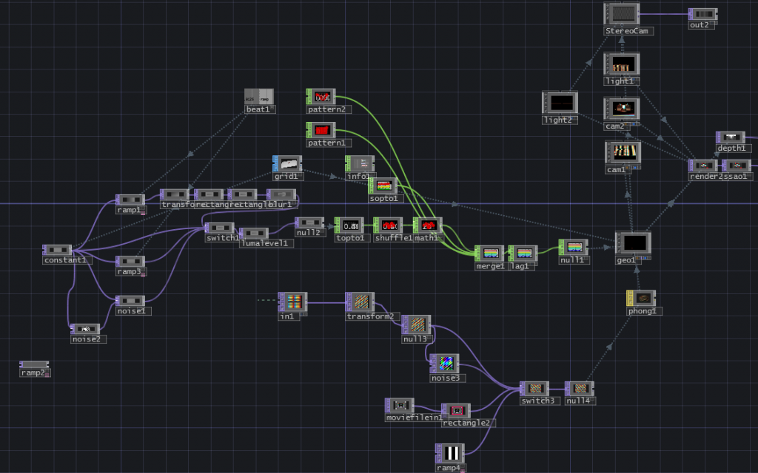Click the cam2 node preview thumbnail
Image resolution: width=758 pixels, height=473 pixels.
click(x=623, y=109)
